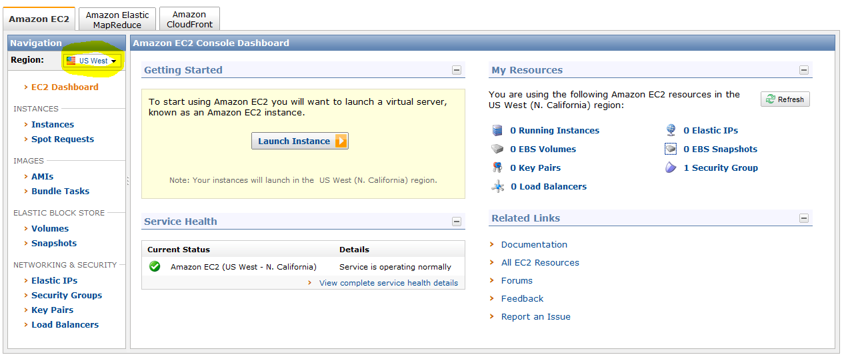Click the 'Current Status' column header
The image size is (844, 357).
coord(179,250)
